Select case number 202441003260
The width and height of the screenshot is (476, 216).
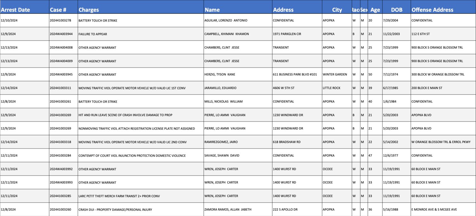tap(60, 210)
